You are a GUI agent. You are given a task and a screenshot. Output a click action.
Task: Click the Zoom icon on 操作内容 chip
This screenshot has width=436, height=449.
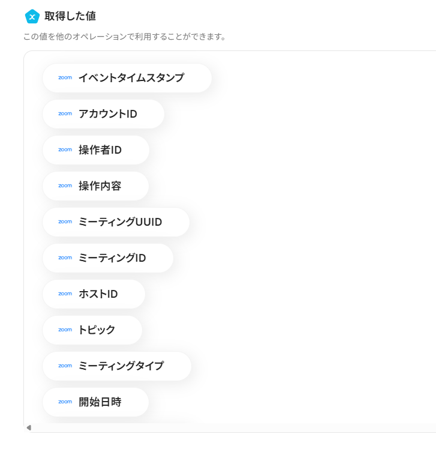(65, 186)
